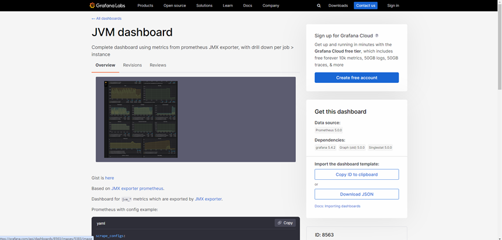Click the ID: 8563 text
502x240 pixels.
325,235
